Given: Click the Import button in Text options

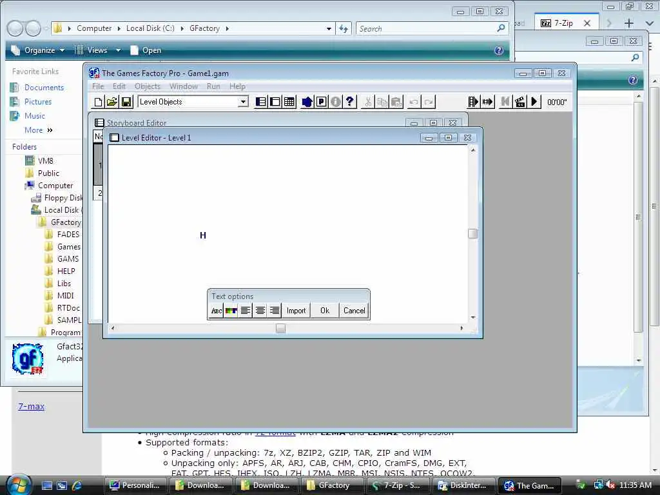Looking at the screenshot, I should pyautogui.click(x=296, y=311).
